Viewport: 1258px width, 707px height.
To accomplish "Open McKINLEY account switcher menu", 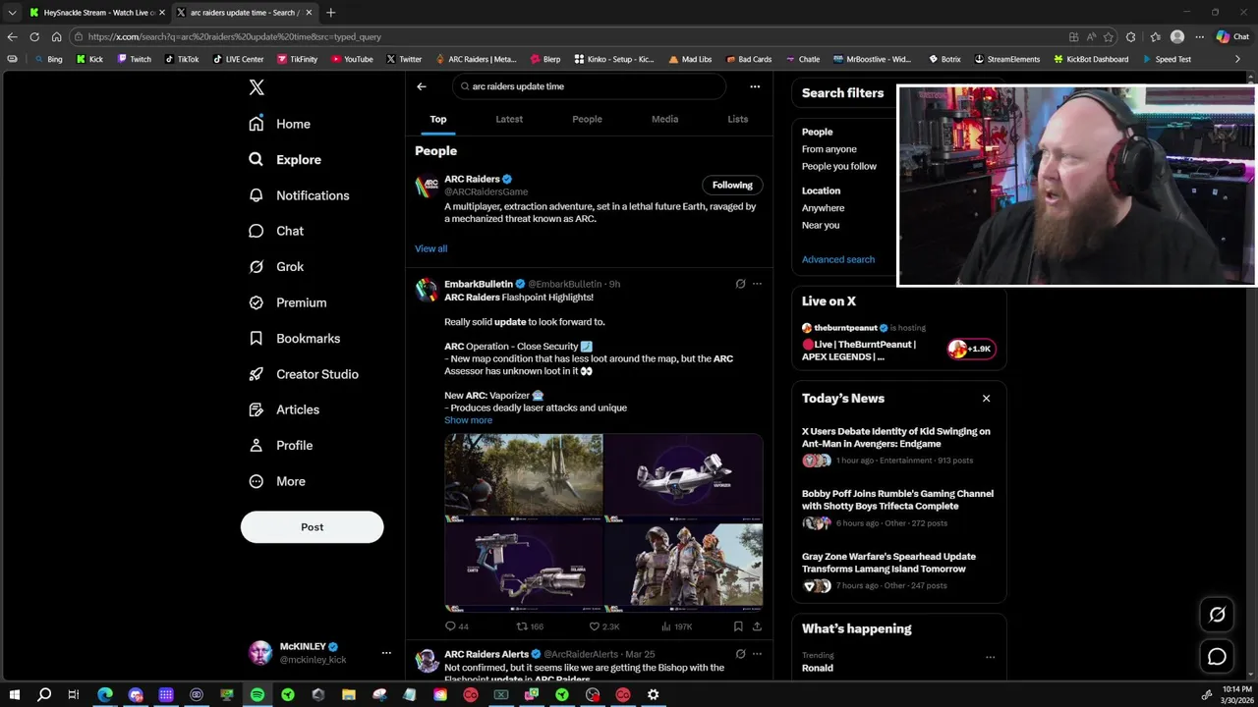I will point(386,653).
